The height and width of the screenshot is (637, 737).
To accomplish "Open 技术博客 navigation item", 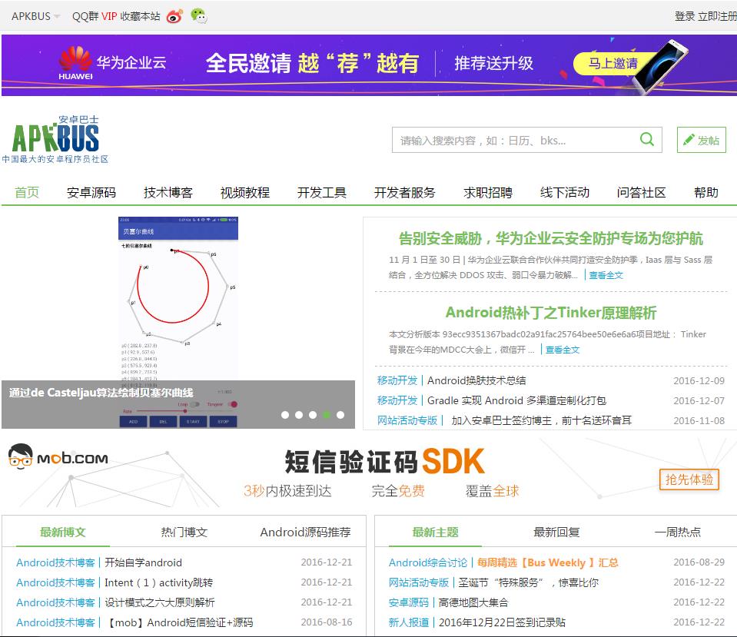I will click(x=168, y=192).
